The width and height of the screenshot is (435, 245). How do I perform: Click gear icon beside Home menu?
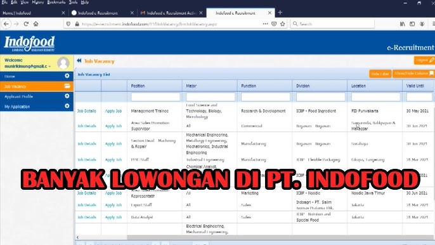click(67, 76)
